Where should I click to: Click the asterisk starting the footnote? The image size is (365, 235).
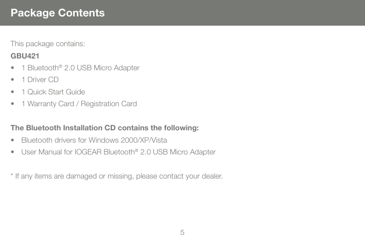(x=12, y=176)
